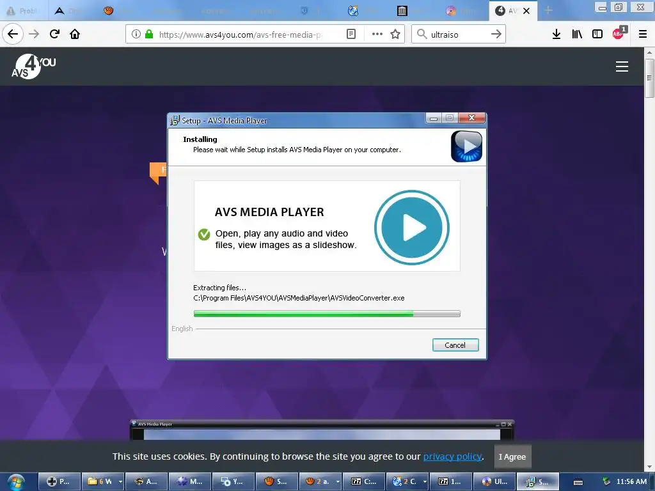Click the keyboard icon in the system tray
Screen dimensions: 655x491
(578, 482)
